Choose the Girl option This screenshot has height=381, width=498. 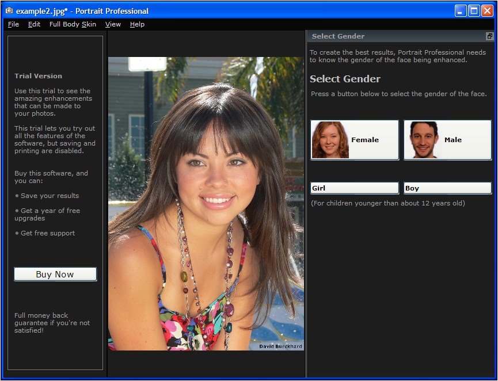tap(355, 188)
